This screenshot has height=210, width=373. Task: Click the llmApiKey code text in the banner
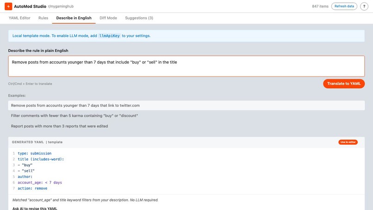click(x=109, y=36)
